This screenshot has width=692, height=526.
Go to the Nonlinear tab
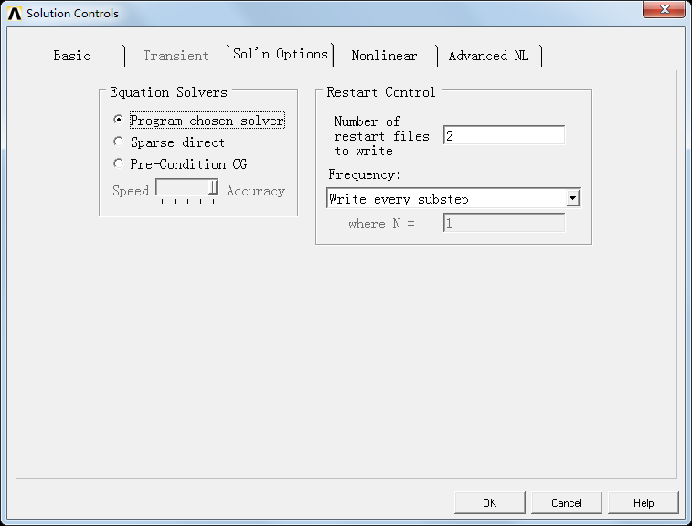coord(384,56)
